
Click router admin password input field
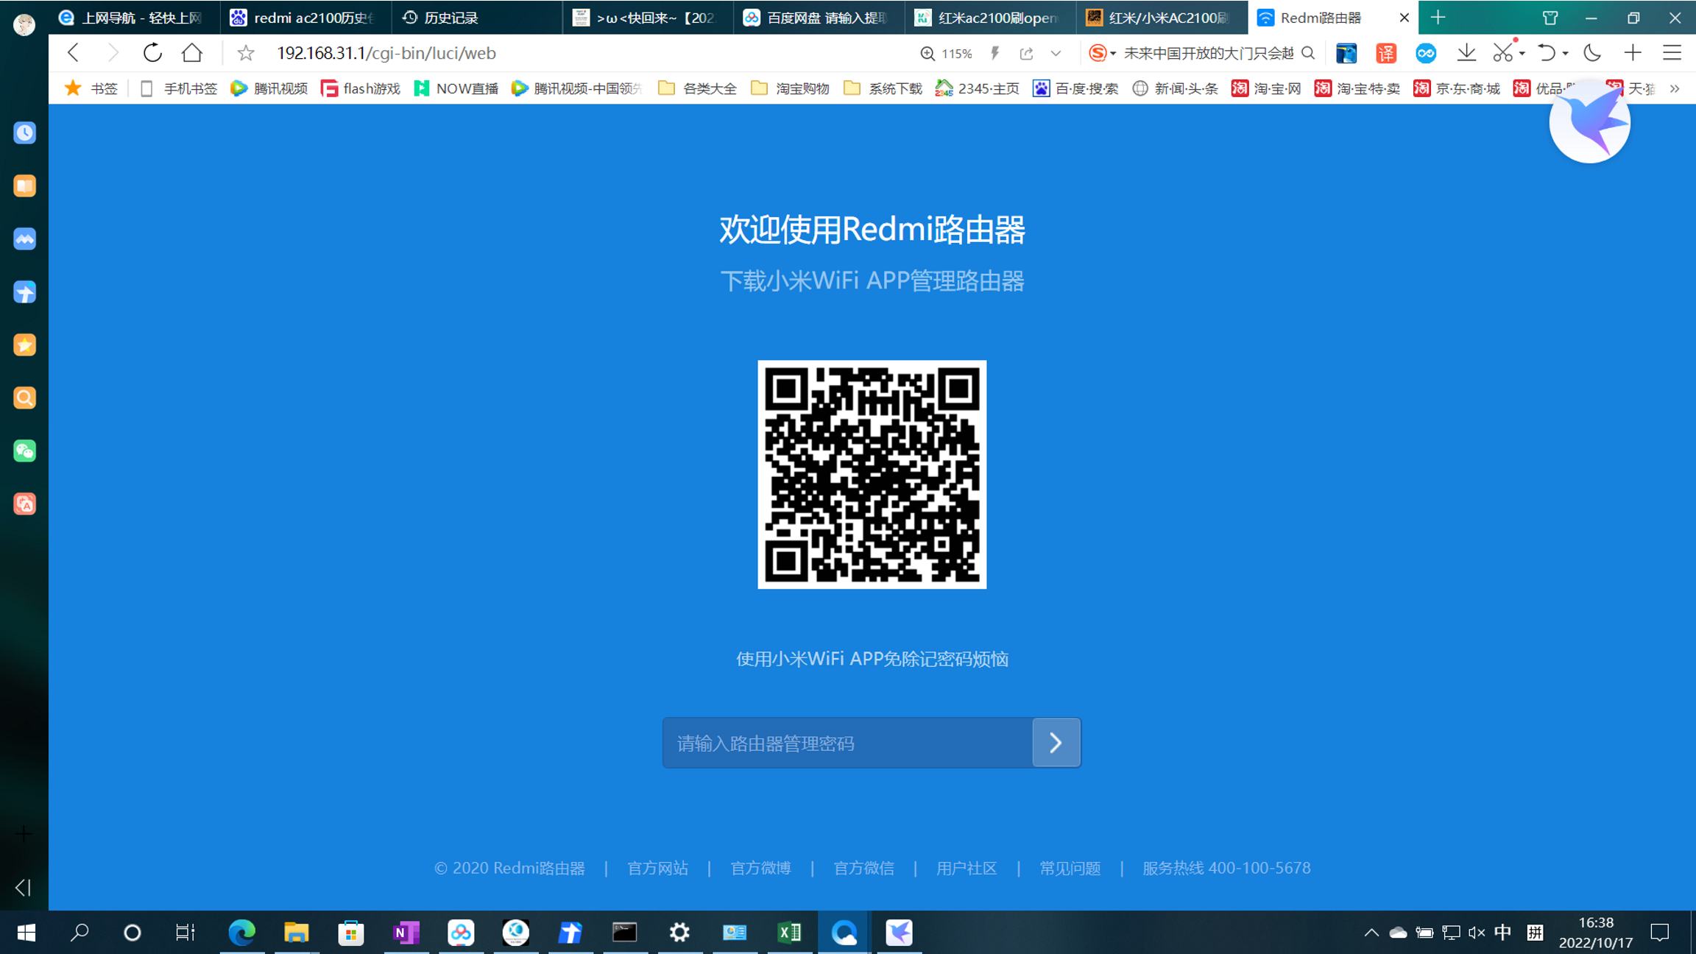847,743
